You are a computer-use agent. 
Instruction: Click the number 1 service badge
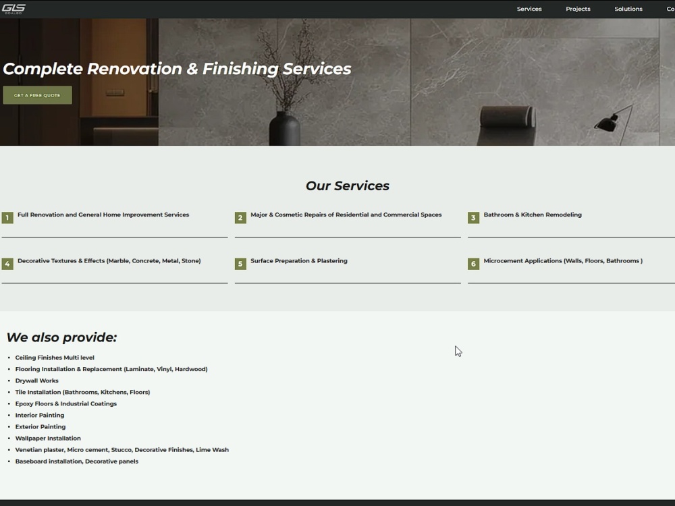[7, 218]
